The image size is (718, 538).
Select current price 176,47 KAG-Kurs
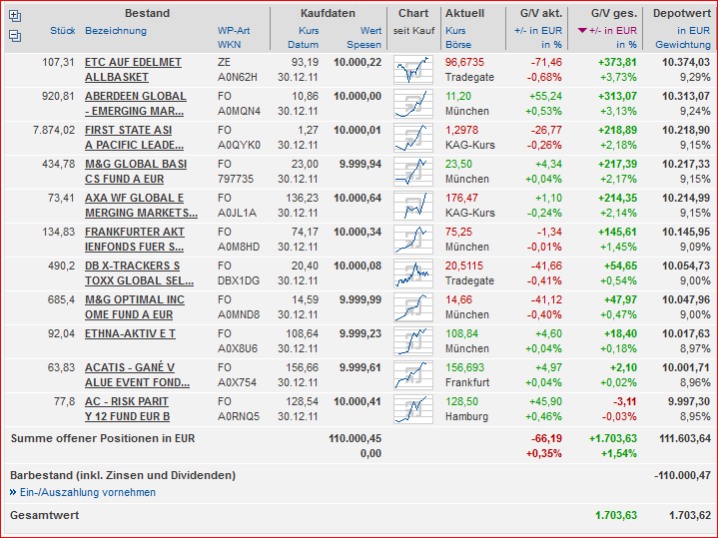point(461,198)
